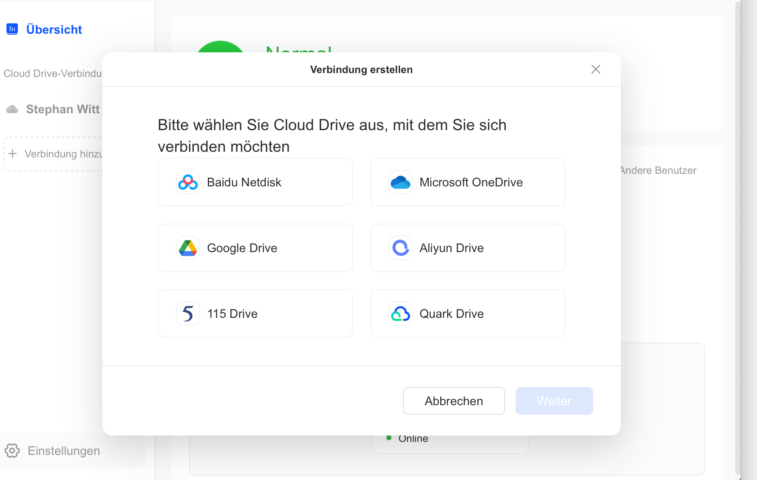Click the Microsoft OneDrive cloud icon
Screen dimensions: 757x480
(401, 182)
